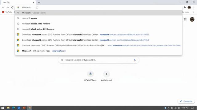Open the Windows notification center

pos(192,108)
